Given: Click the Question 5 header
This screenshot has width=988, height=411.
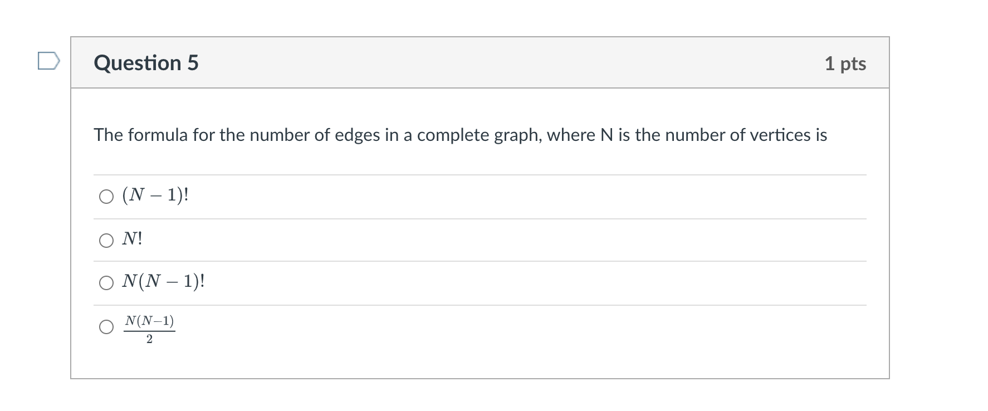Looking at the screenshot, I should [146, 62].
